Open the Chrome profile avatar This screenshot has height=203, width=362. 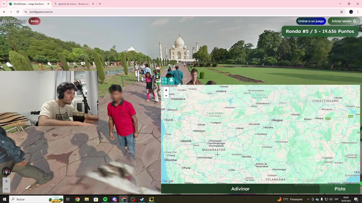[351, 12]
